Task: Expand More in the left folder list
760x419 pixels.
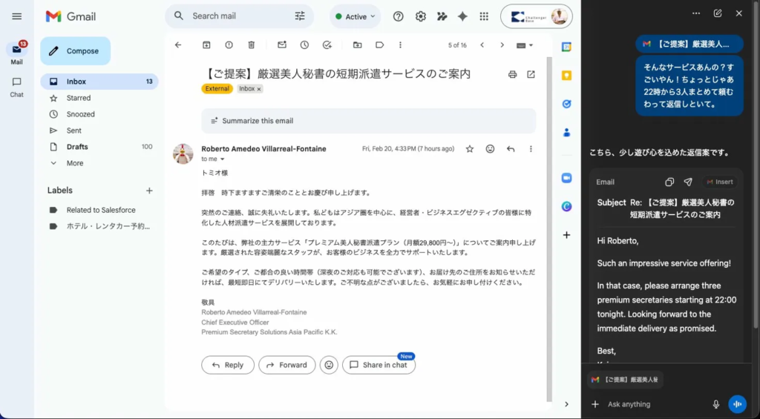Action: click(74, 163)
